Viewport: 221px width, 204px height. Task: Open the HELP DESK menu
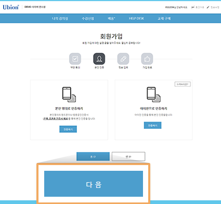click(136, 18)
